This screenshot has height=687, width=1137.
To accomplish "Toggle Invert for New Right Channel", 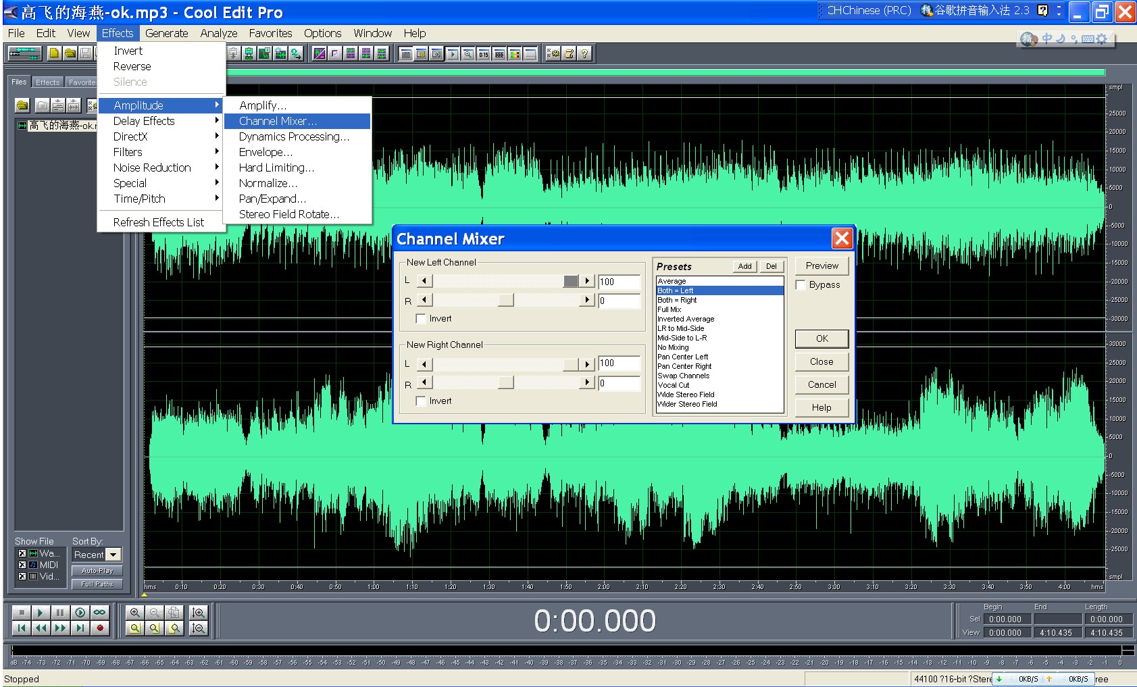I will coord(420,401).
